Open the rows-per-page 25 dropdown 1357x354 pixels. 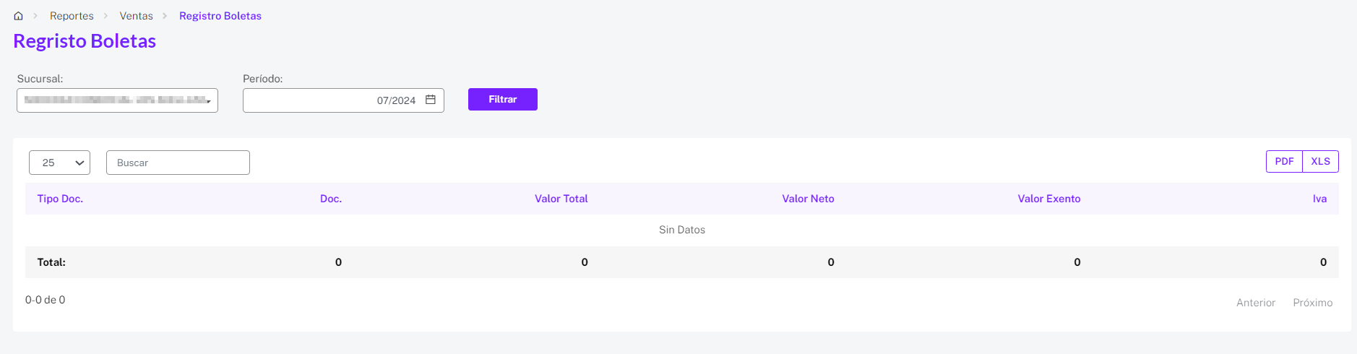pos(59,163)
